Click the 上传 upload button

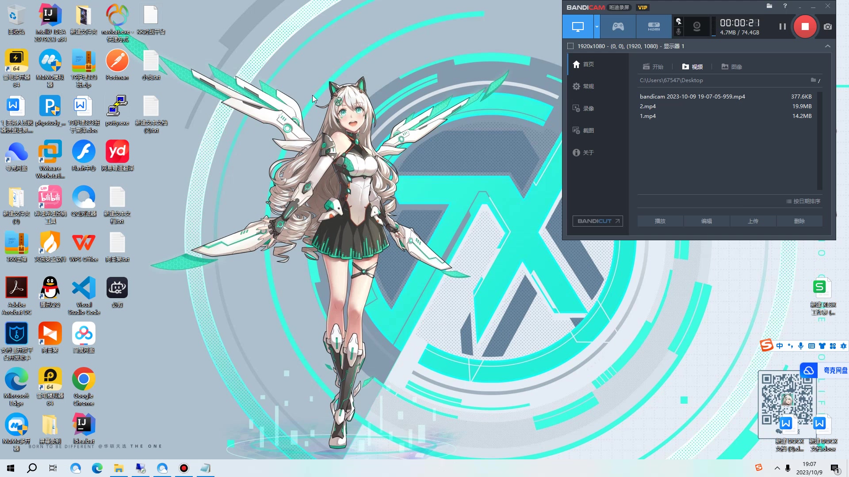[753, 221]
